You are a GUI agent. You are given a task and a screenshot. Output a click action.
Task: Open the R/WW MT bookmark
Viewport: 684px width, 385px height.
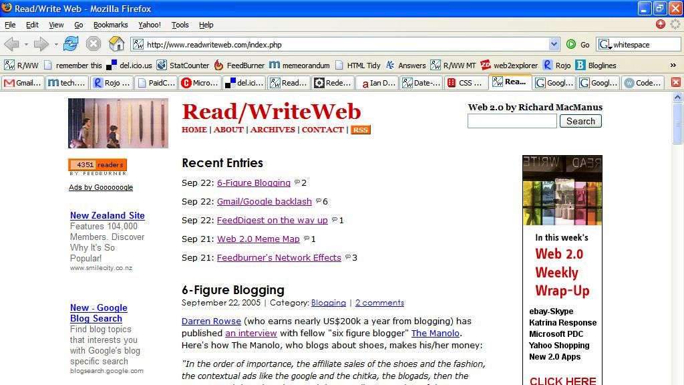[453, 66]
